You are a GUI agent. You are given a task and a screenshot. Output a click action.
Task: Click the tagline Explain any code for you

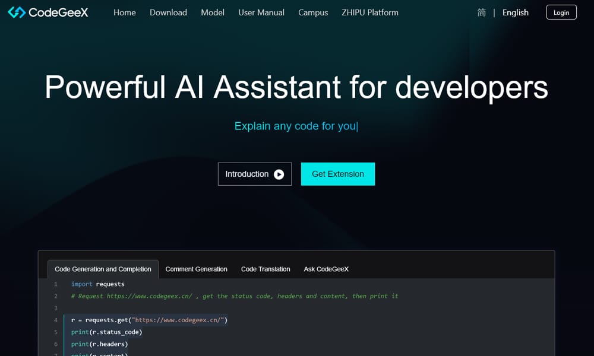[x=296, y=126]
